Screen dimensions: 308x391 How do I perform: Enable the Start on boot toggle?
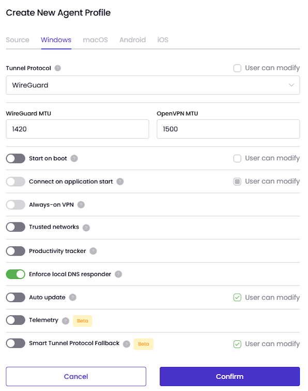click(x=16, y=158)
